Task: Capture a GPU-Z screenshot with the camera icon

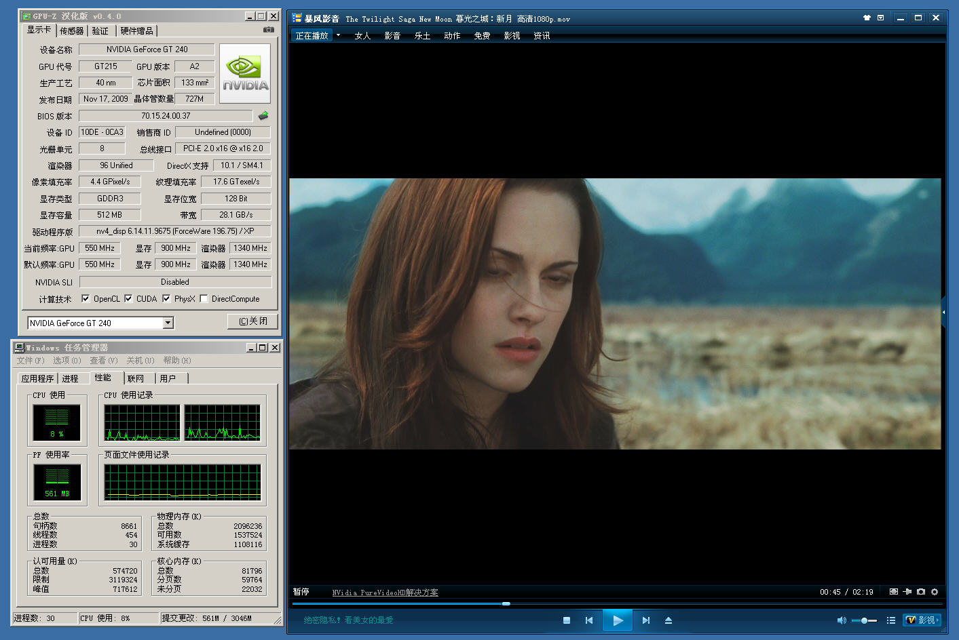Action: click(x=269, y=30)
